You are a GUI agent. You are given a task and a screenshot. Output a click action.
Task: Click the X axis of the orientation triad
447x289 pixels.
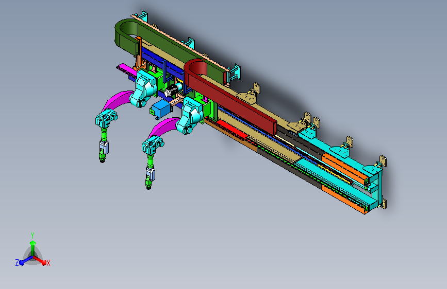coord(40,260)
